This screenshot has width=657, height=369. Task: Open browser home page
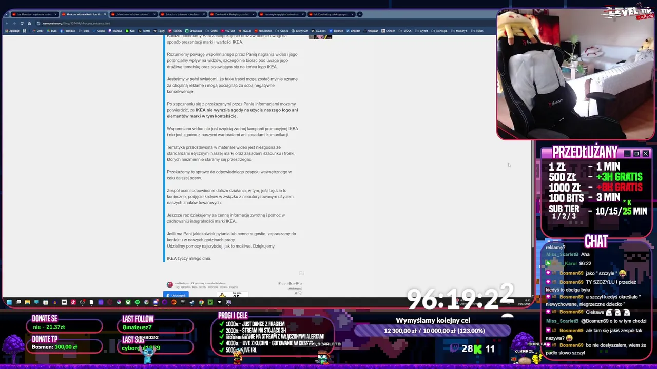(29, 23)
